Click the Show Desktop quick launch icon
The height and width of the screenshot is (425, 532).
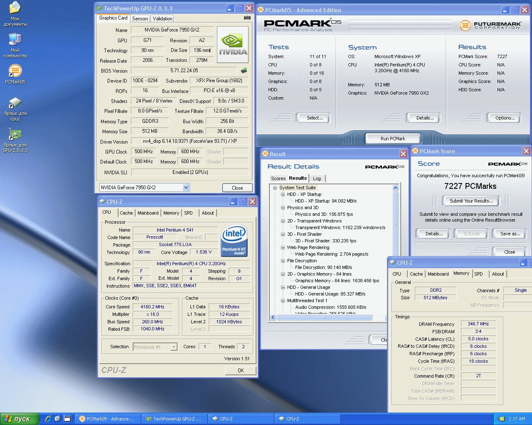tap(67, 419)
